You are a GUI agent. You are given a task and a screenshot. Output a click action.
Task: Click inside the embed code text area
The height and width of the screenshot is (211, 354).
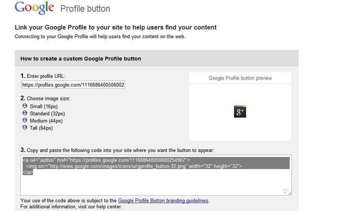click(x=156, y=175)
